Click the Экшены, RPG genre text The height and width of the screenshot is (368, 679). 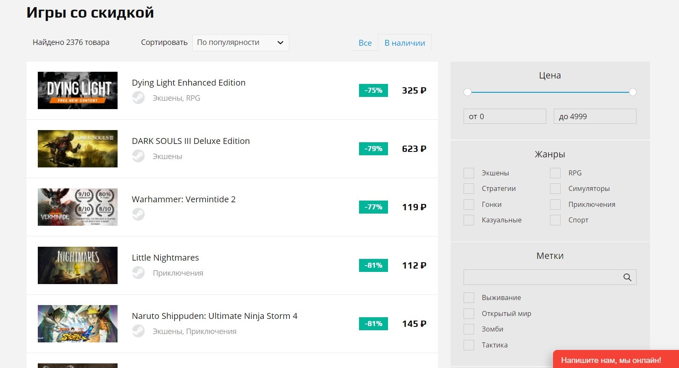(x=176, y=98)
